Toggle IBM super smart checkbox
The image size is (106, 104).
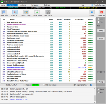(x=87, y=85)
